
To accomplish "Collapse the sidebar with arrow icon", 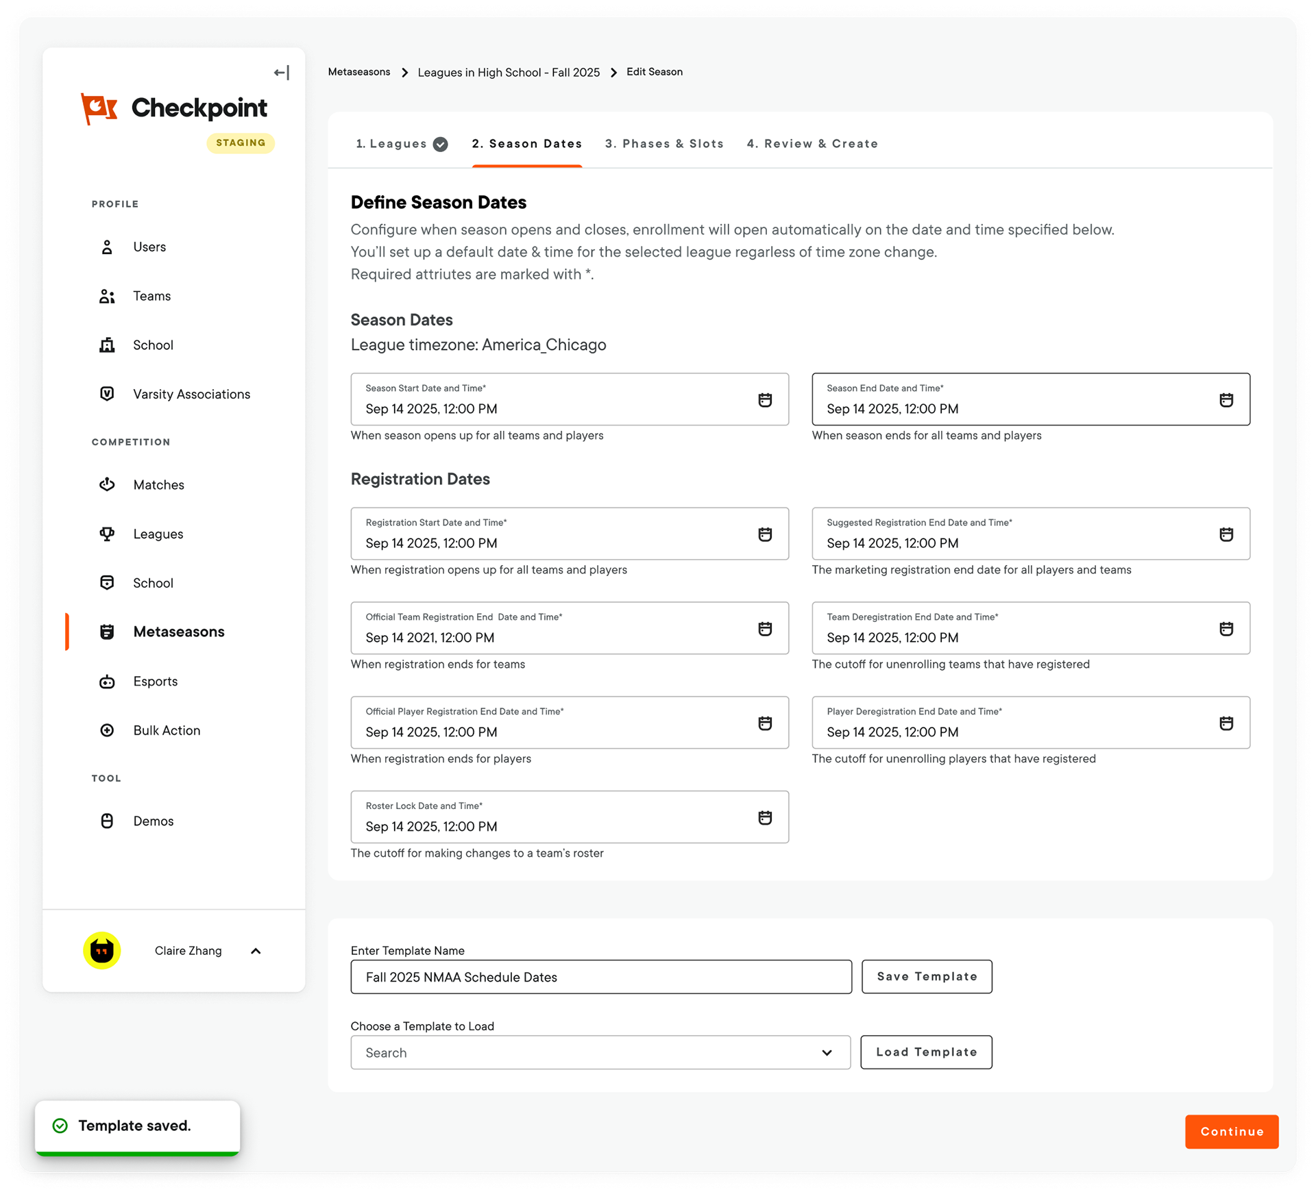I will (282, 73).
